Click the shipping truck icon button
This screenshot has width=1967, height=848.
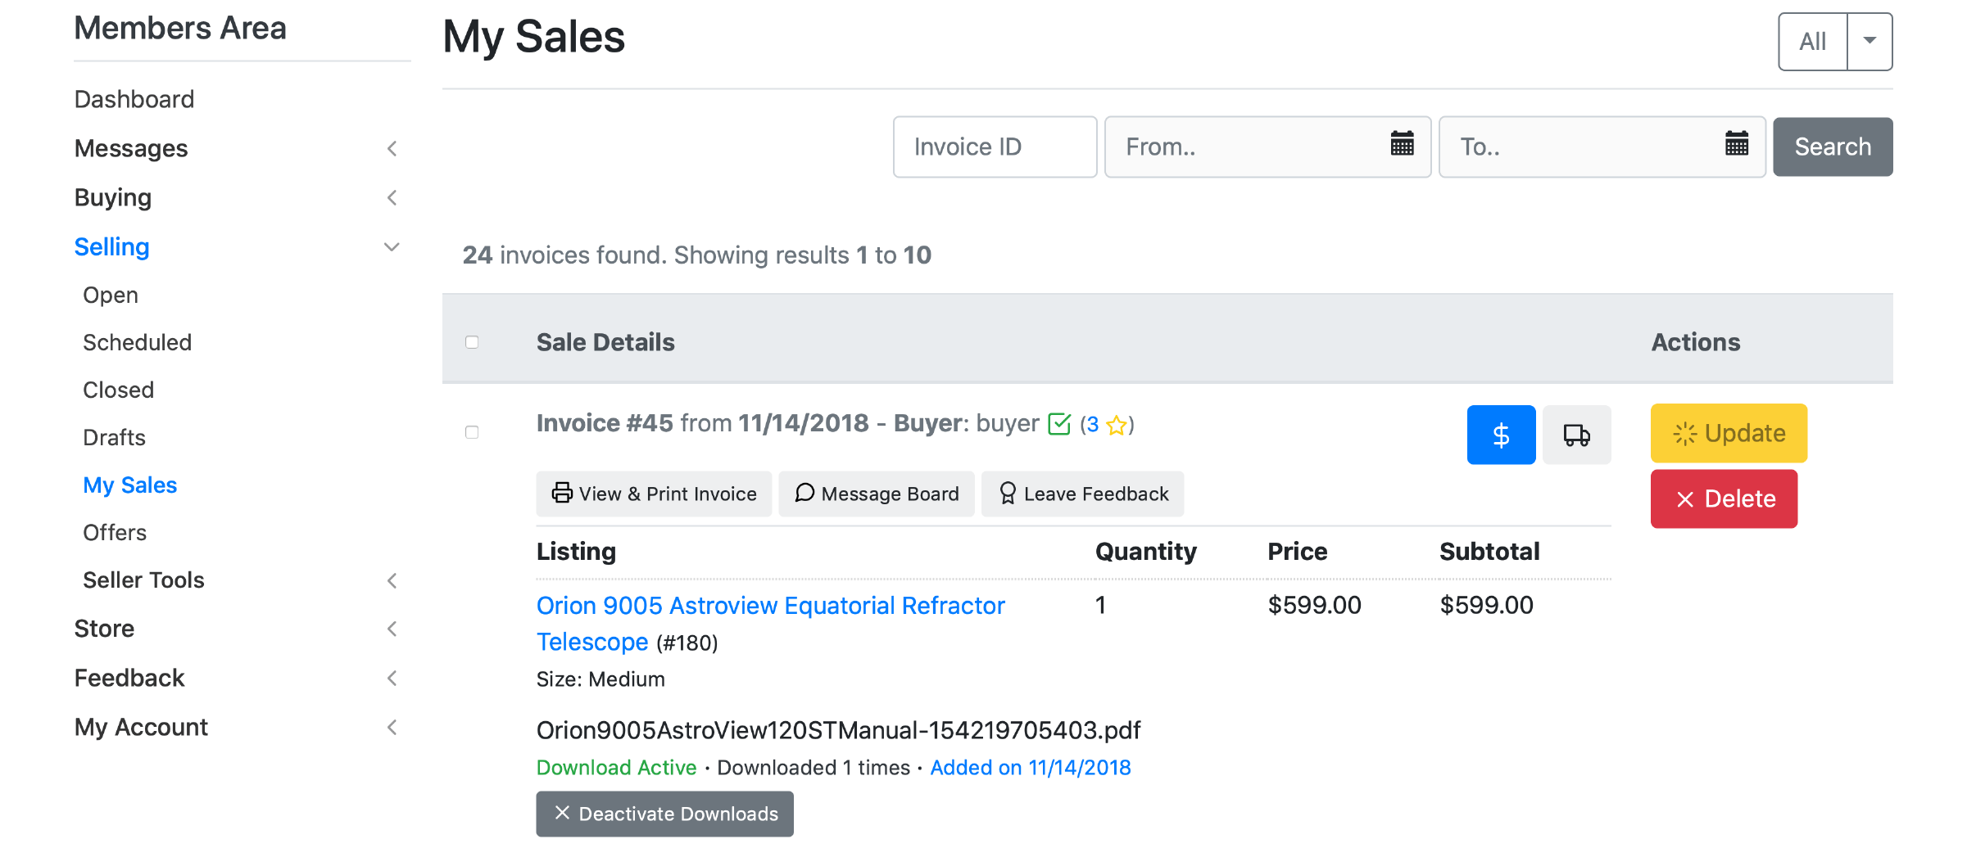coord(1576,435)
